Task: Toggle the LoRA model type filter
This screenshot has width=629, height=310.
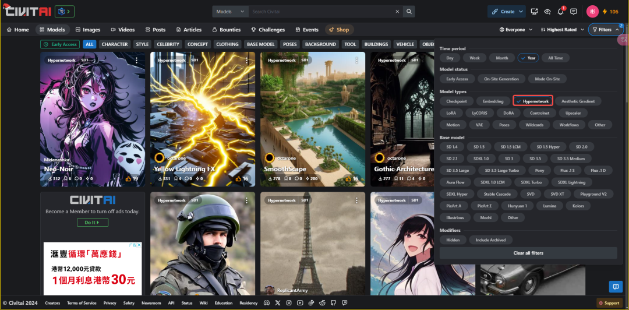Action: click(x=451, y=113)
